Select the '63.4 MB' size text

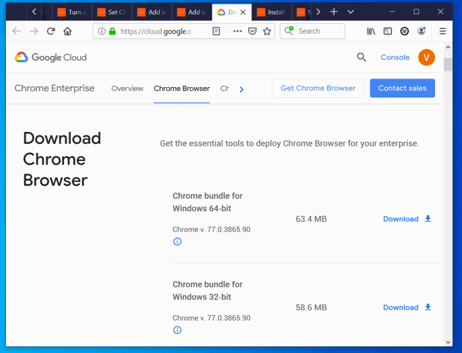pyautogui.click(x=311, y=219)
